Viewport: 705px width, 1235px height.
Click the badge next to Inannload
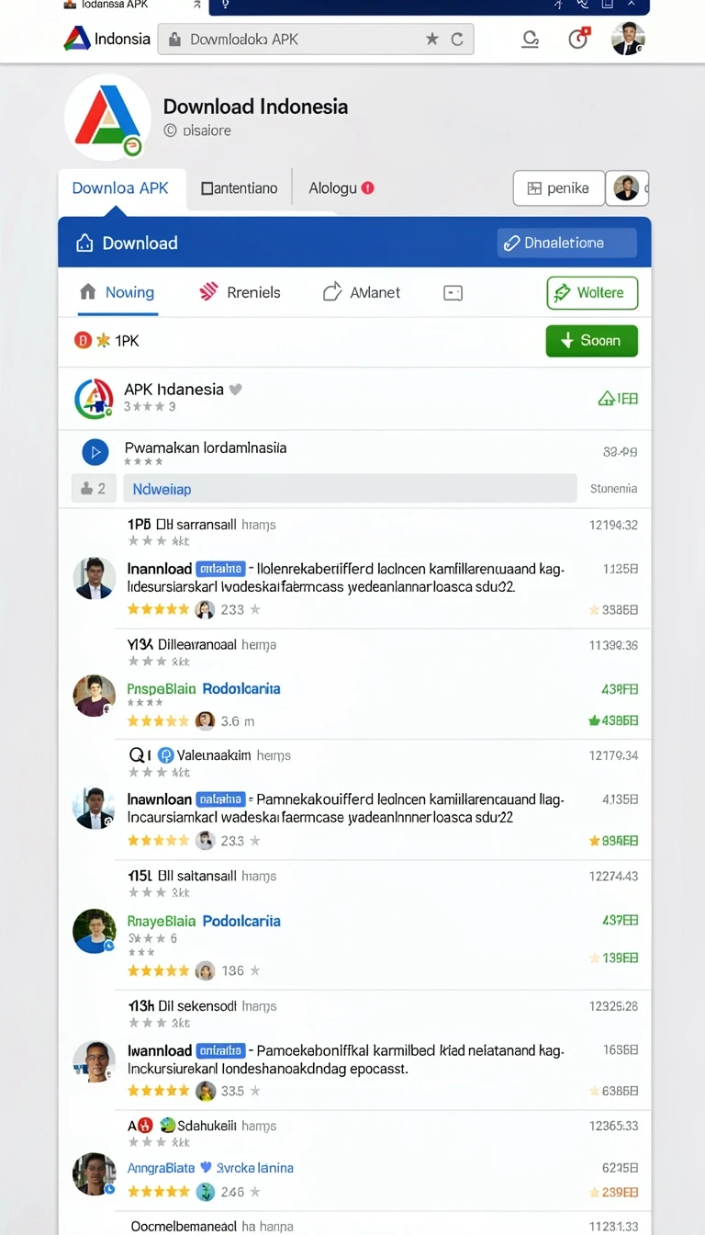click(221, 569)
